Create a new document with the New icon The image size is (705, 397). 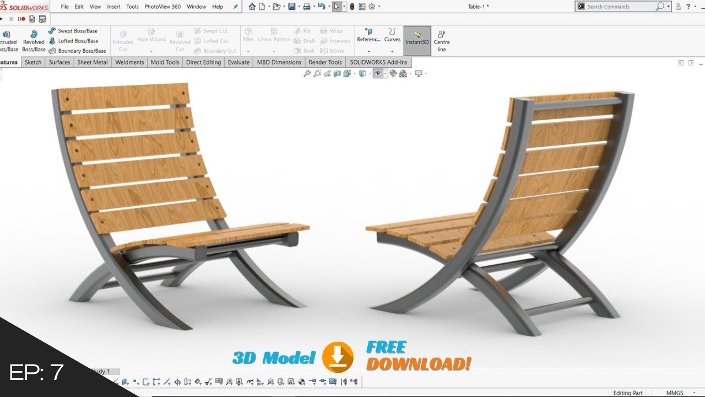tap(262, 7)
